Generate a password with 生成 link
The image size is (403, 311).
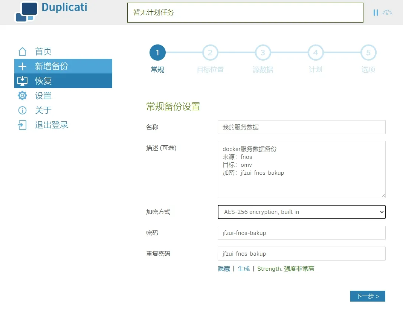click(x=244, y=269)
